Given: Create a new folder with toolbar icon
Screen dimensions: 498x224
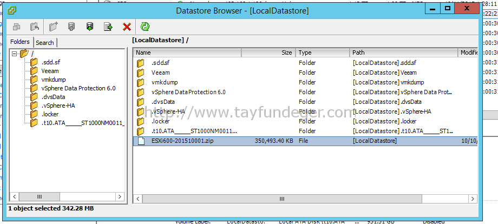Looking at the screenshot, I should [x=54, y=27].
